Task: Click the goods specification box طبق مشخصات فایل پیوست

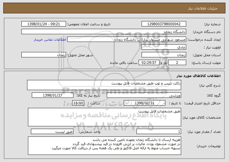Action: coord(104,117)
